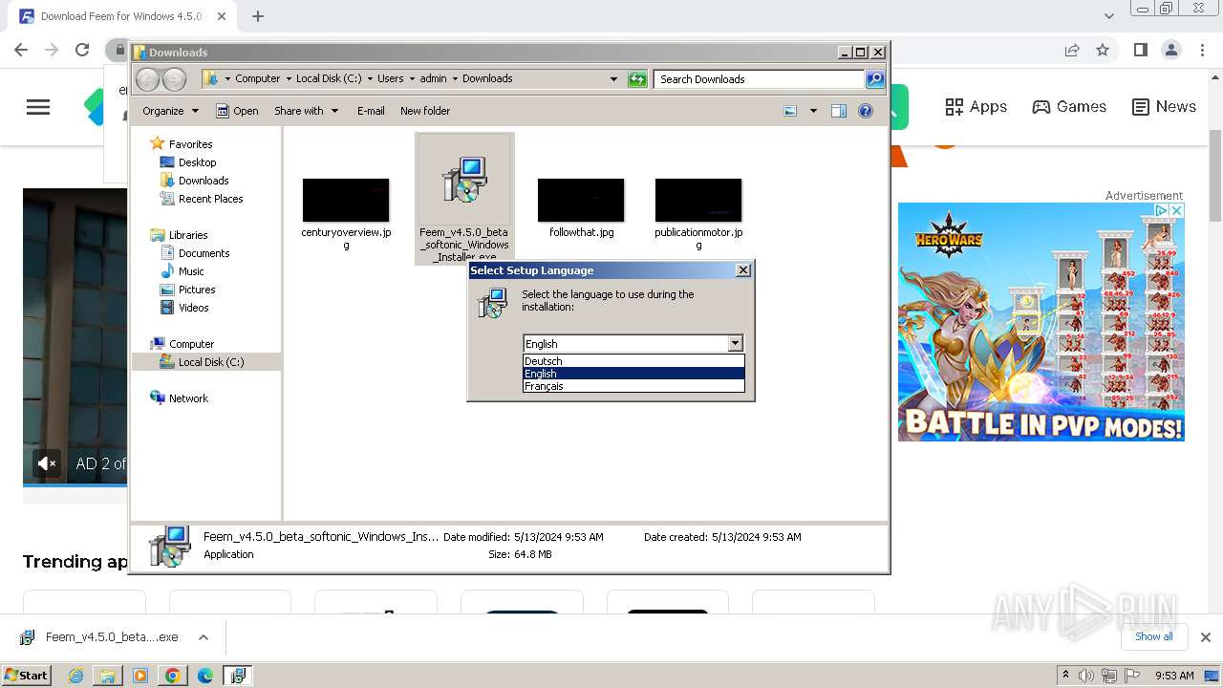The height and width of the screenshot is (688, 1223).
Task: Change the view with the views icon
Action: (x=790, y=111)
